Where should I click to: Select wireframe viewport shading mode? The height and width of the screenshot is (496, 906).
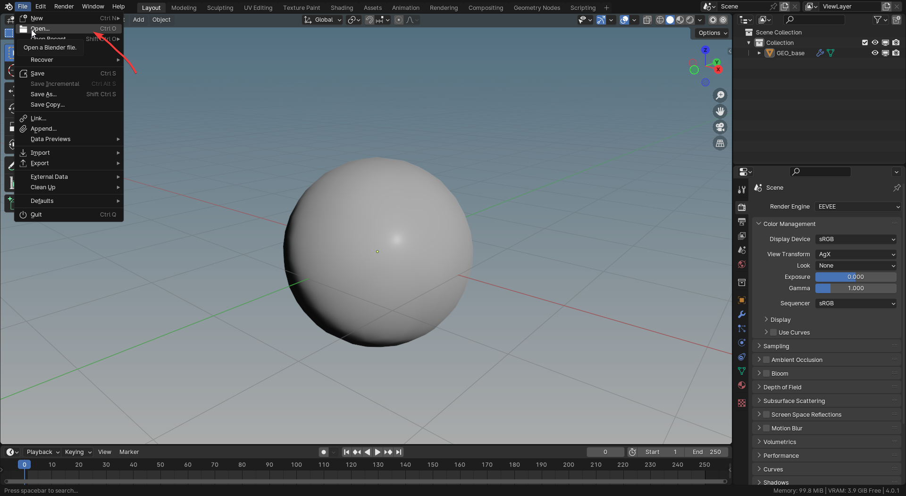coord(660,20)
